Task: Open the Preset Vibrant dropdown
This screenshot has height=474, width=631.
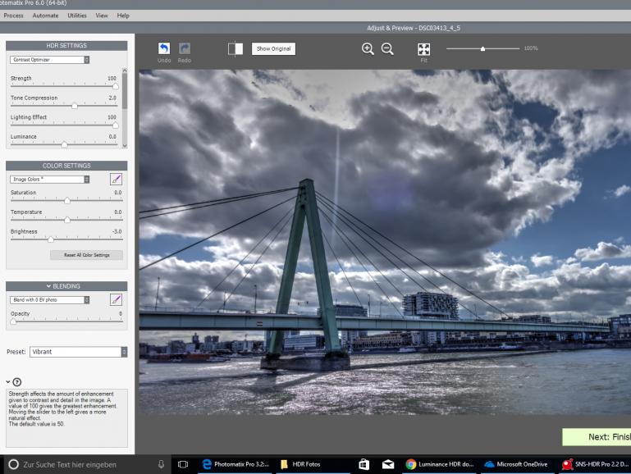Action: (79, 352)
